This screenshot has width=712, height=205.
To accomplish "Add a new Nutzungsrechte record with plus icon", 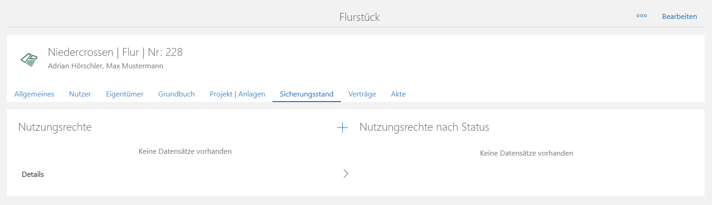I will coord(342,127).
